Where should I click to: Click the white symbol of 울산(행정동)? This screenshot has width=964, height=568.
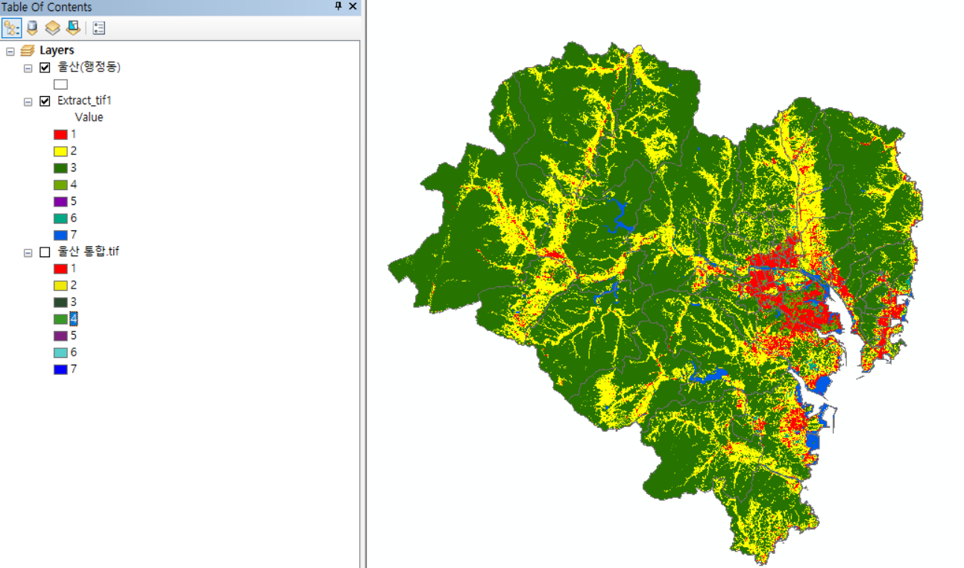point(60,84)
